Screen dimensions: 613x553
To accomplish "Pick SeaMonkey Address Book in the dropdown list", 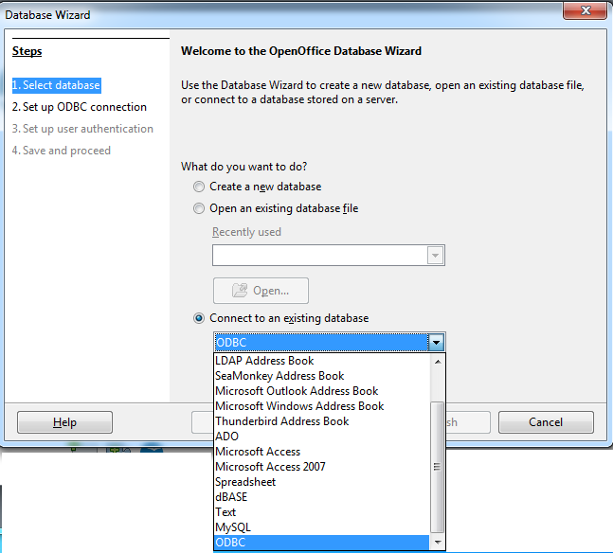I will (321, 376).
